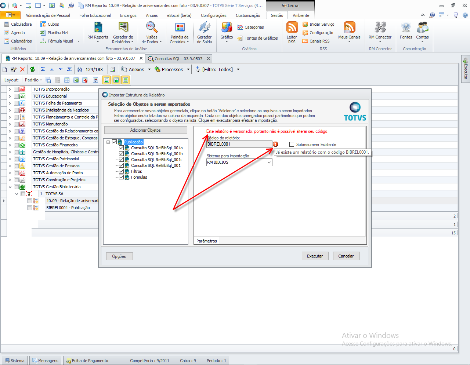Switch to the Ambiente ribbon tab

pos(301,15)
